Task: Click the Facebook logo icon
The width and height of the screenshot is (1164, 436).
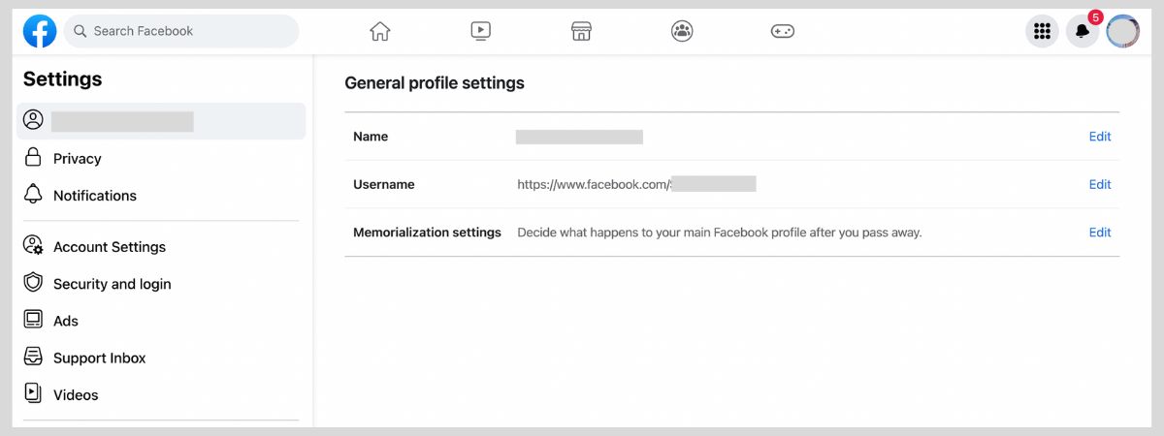Action: (x=40, y=31)
